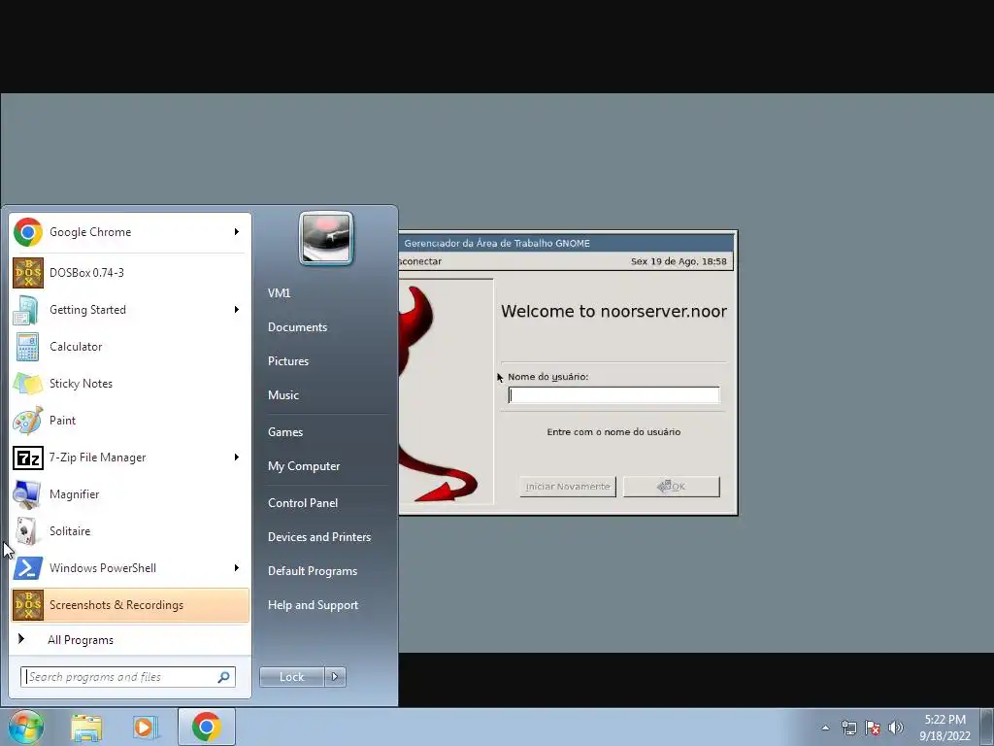Show hidden system tray icons

(x=825, y=728)
